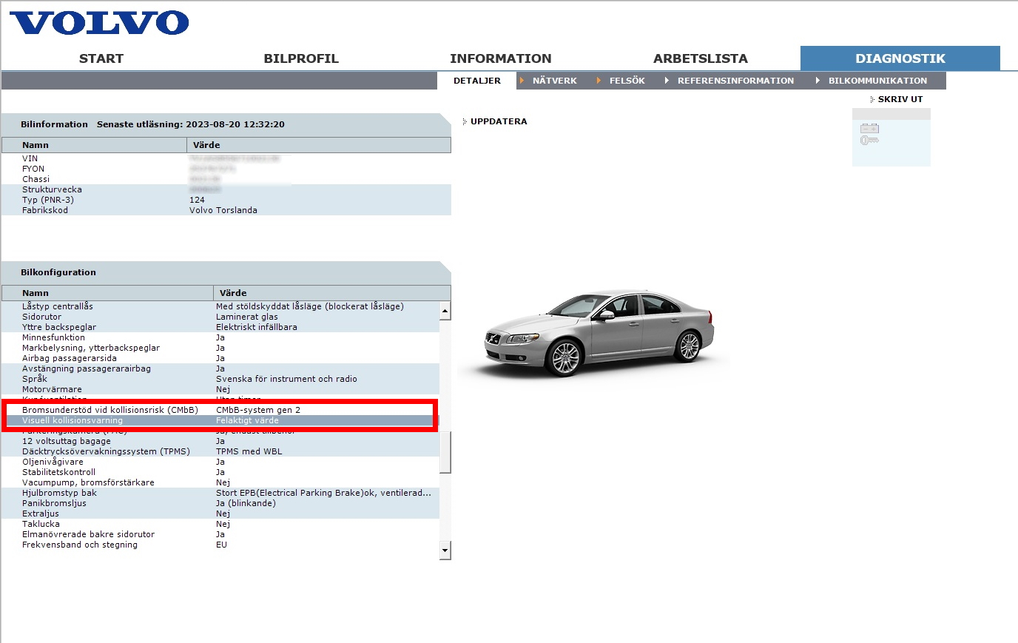Select Vacumpump, bromsförstärkare row
The width and height of the screenshot is (1018, 643).
point(220,482)
